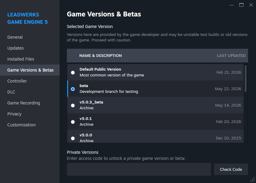The image size is (256, 183).
Task: Click the window resize grip icon
Action: (252, 179)
